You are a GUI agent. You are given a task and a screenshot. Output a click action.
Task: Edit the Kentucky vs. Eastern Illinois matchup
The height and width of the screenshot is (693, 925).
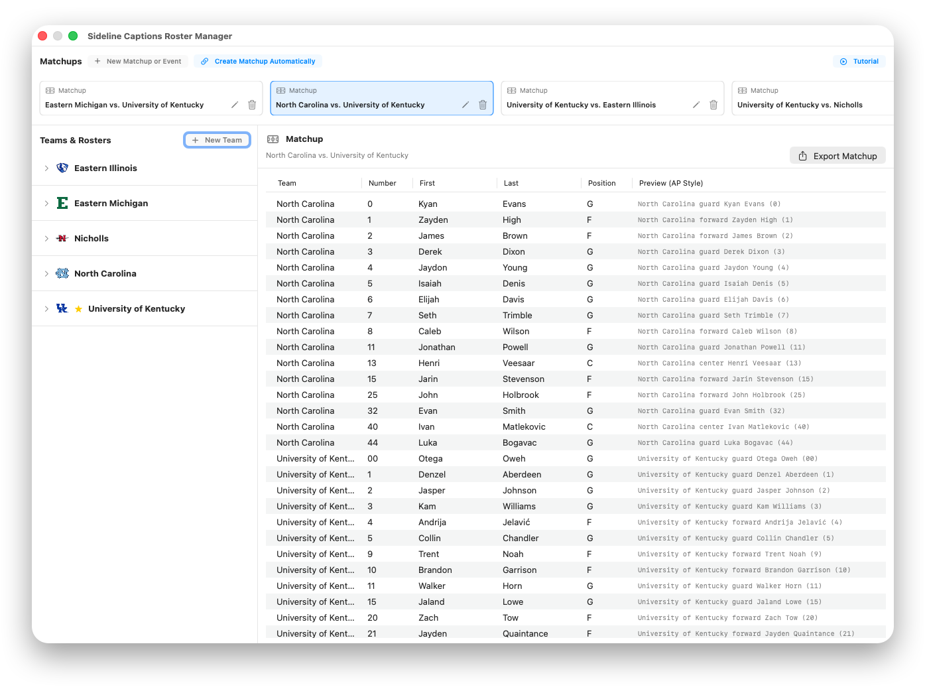(696, 105)
